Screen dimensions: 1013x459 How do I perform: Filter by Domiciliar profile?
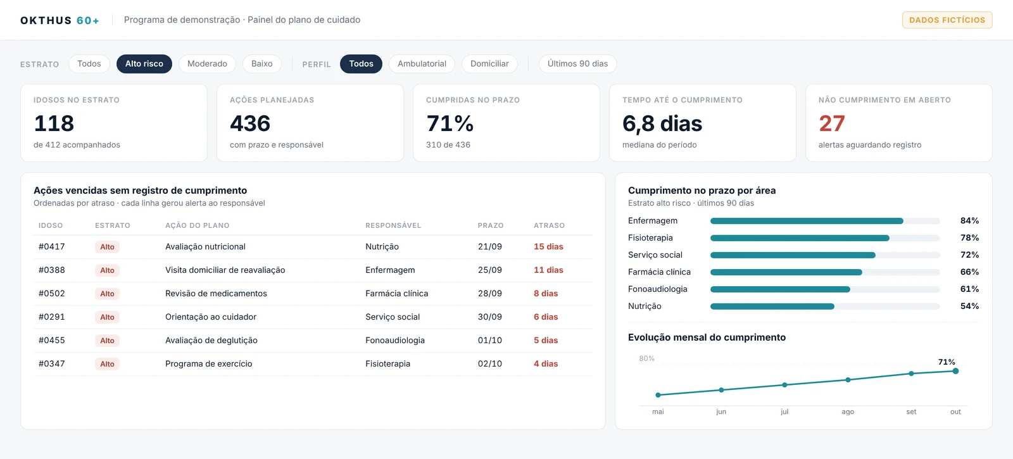pyautogui.click(x=489, y=64)
